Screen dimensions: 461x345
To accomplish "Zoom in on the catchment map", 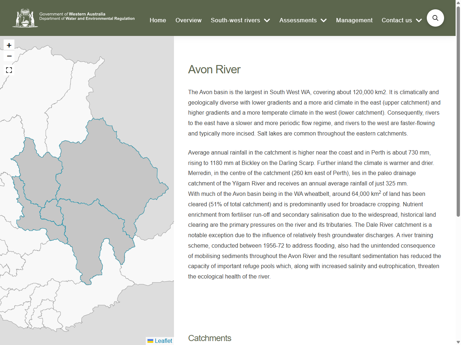I will coord(9,45).
